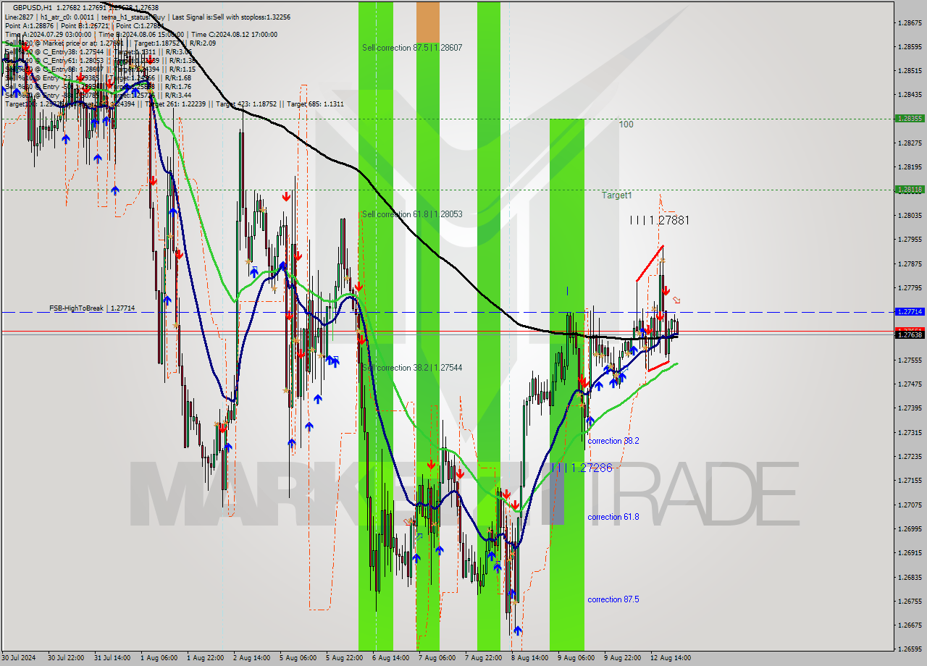Image resolution: width=927 pixels, height=666 pixels.
Task: Click the '7 Aug 06:00' time axis label
Action: tap(437, 658)
